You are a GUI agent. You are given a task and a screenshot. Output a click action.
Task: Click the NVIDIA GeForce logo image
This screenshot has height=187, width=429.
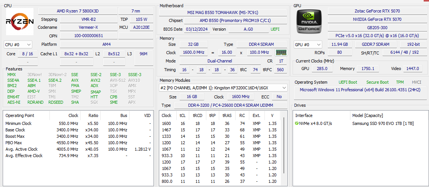click(x=309, y=22)
